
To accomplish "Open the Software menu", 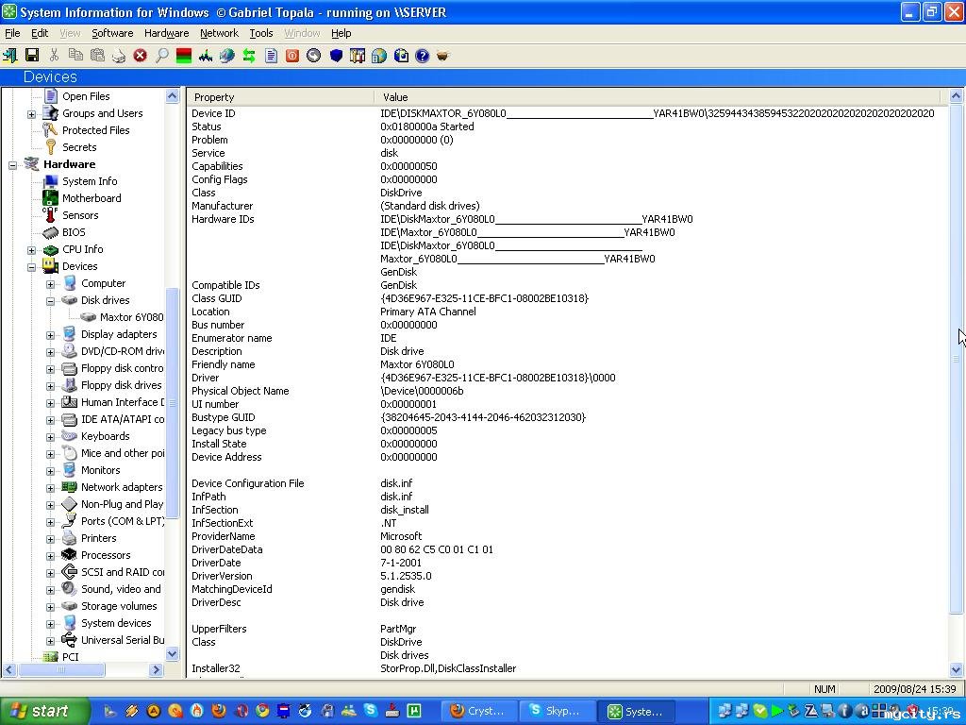I will [112, 33].
